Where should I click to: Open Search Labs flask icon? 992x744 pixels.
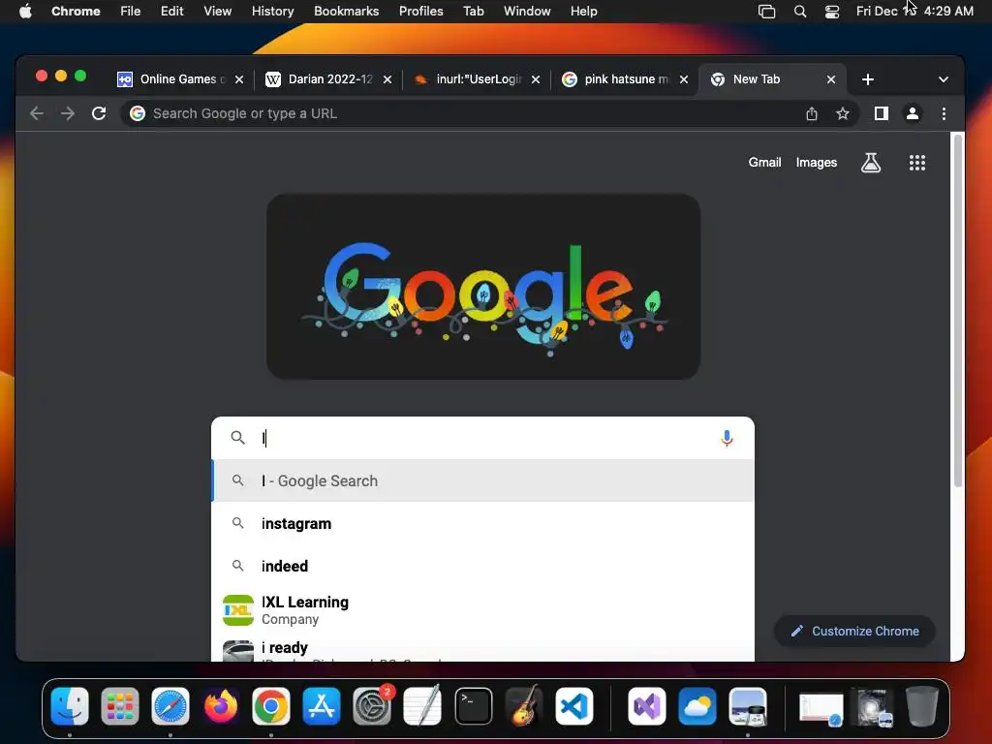(871, 163)
